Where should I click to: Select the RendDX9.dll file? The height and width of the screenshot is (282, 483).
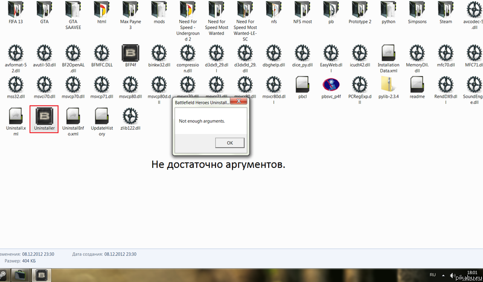(446, 91)
